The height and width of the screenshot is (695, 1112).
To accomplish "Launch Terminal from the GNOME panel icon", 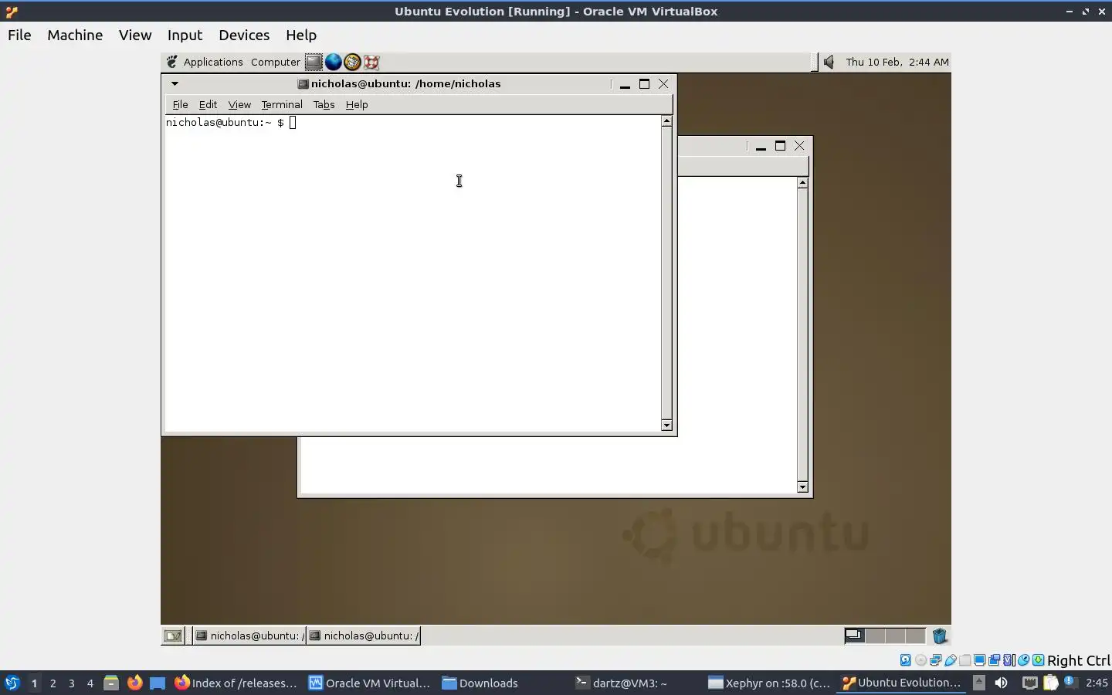I will [313, 62].
